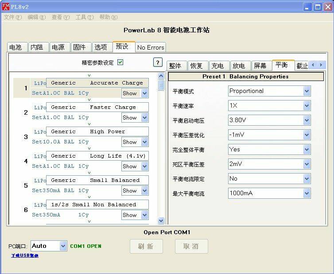Image resolution: width=334 pixels, height=274 pixels.
Task: Click the 刷新 button
Action: point(146,246)
